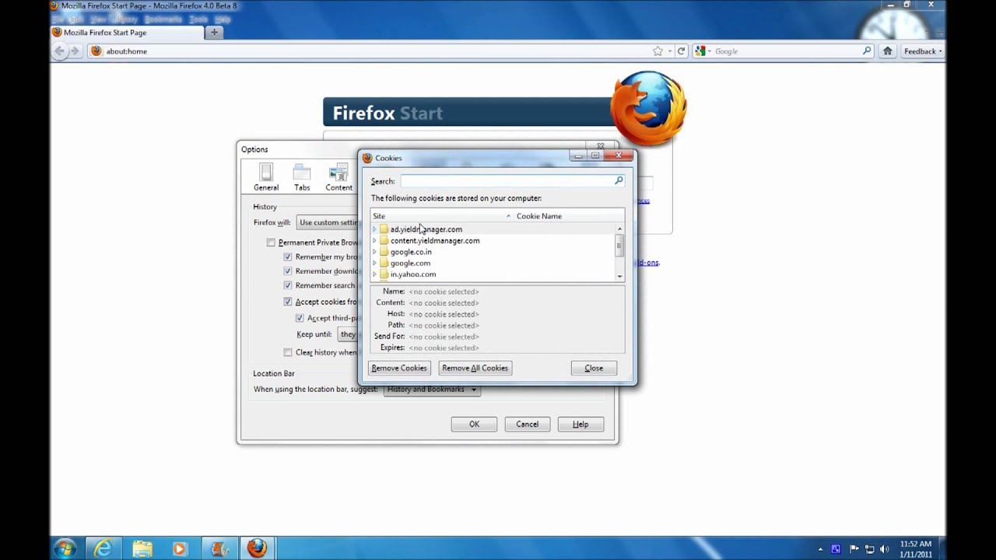Toggle Remember download history checkbox
996x560 pixels.
288,271
